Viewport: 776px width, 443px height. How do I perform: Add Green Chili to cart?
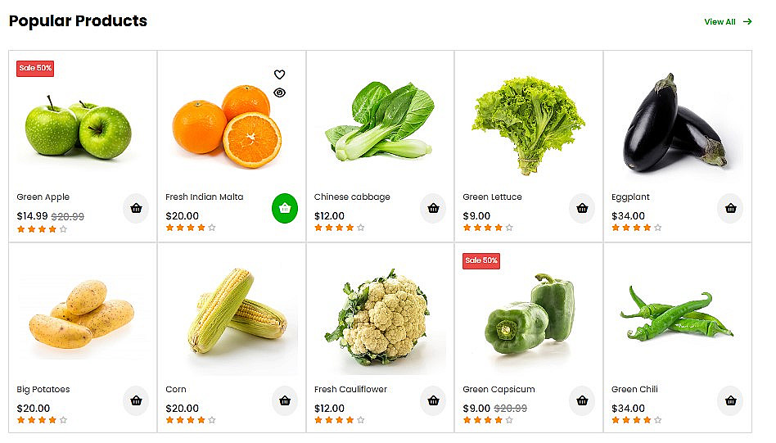730,401
